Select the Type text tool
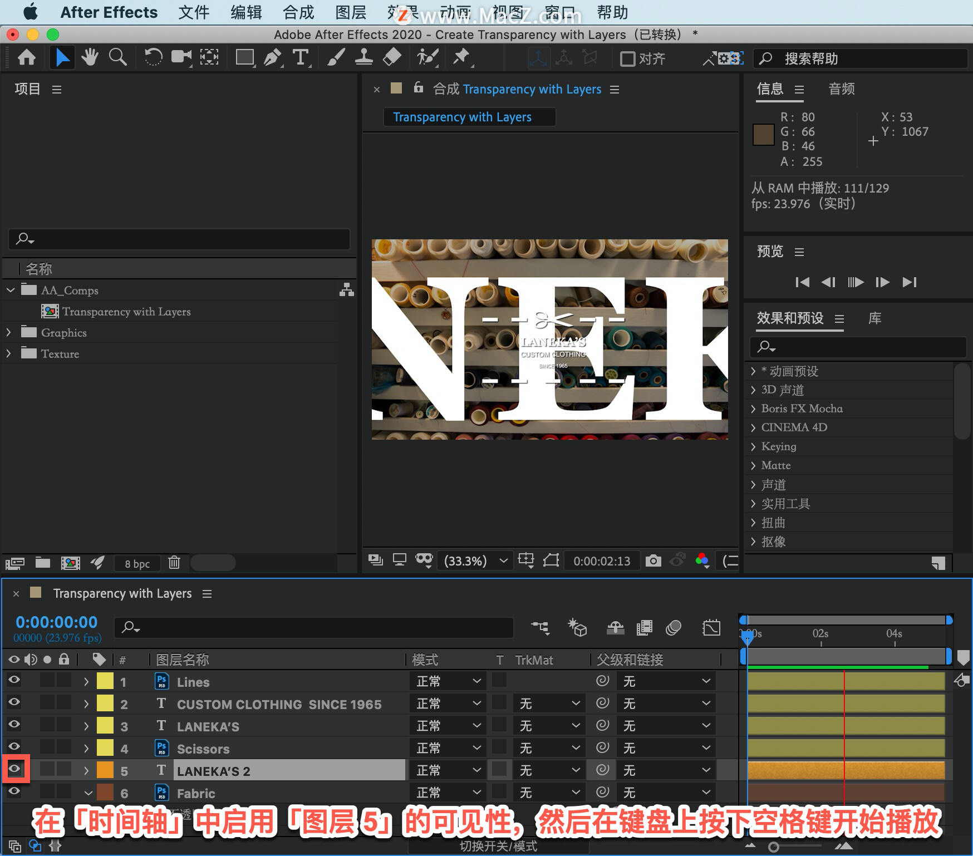The width and height of the screenshot is (973, 856). (x=301, y=57)
